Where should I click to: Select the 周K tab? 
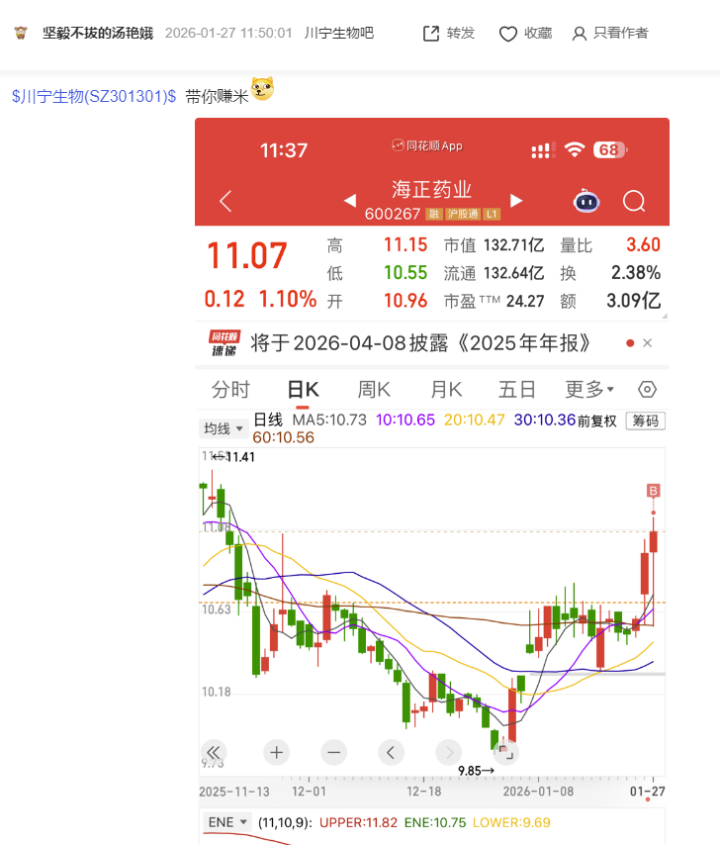tap(374, 389)
